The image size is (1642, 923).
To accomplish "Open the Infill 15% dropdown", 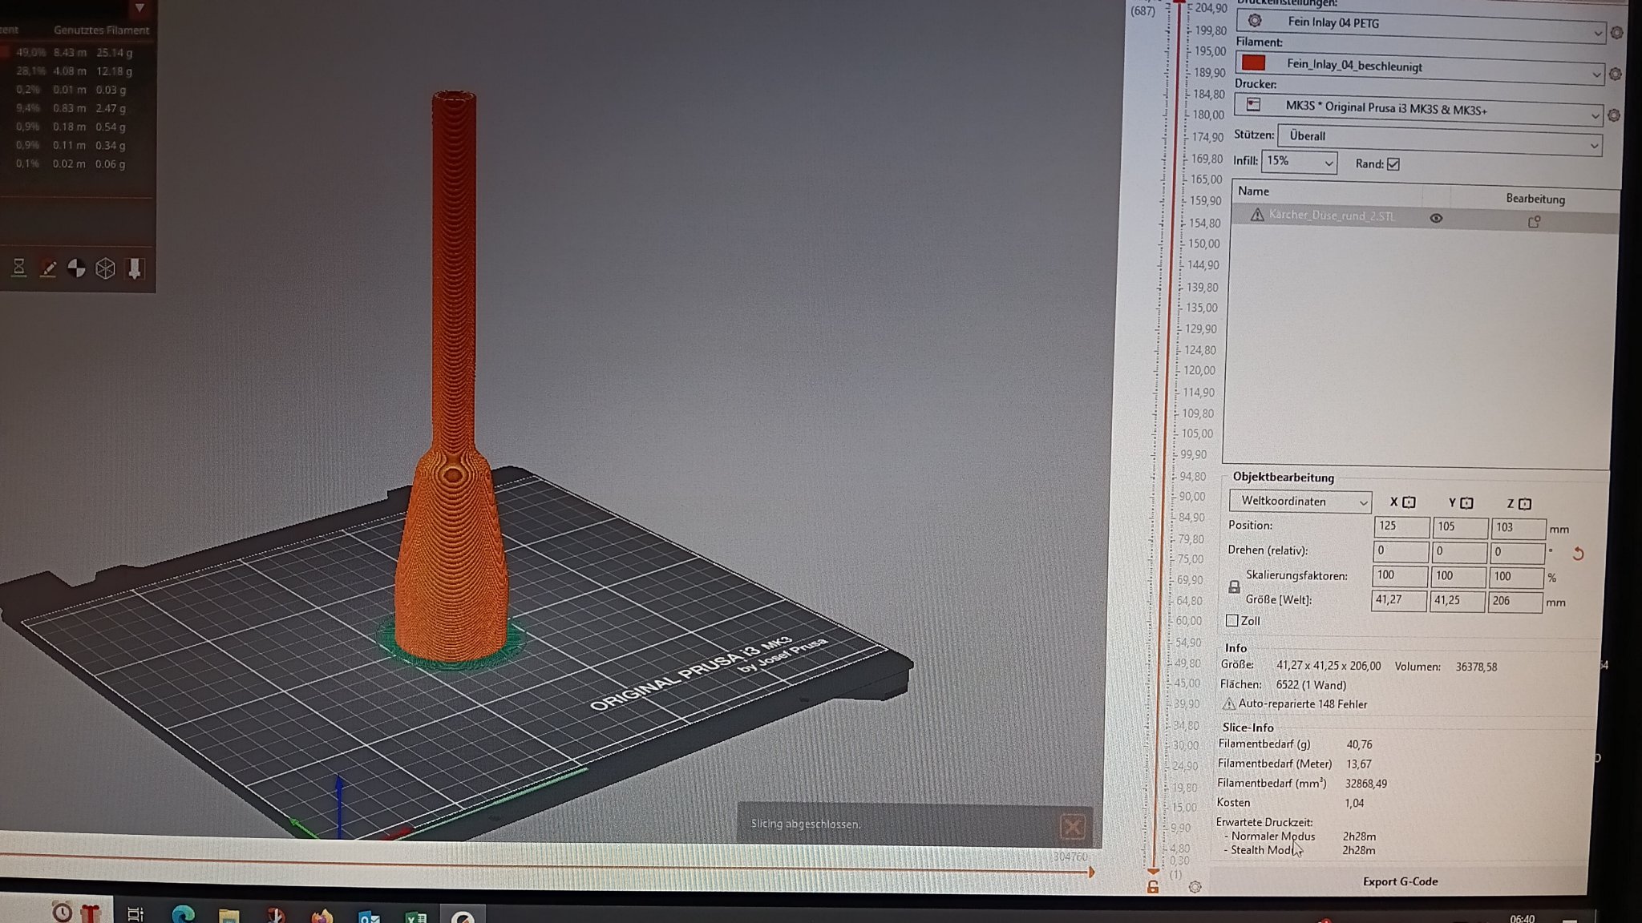I will (x=1299, y=162).
